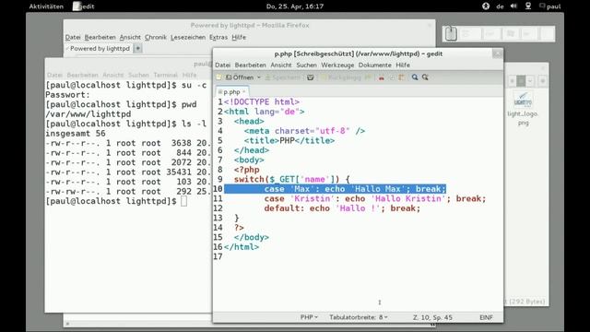Click the '<!DOCTYPE html>' code line
590x332 pixels.
click(x=262, y=102)
